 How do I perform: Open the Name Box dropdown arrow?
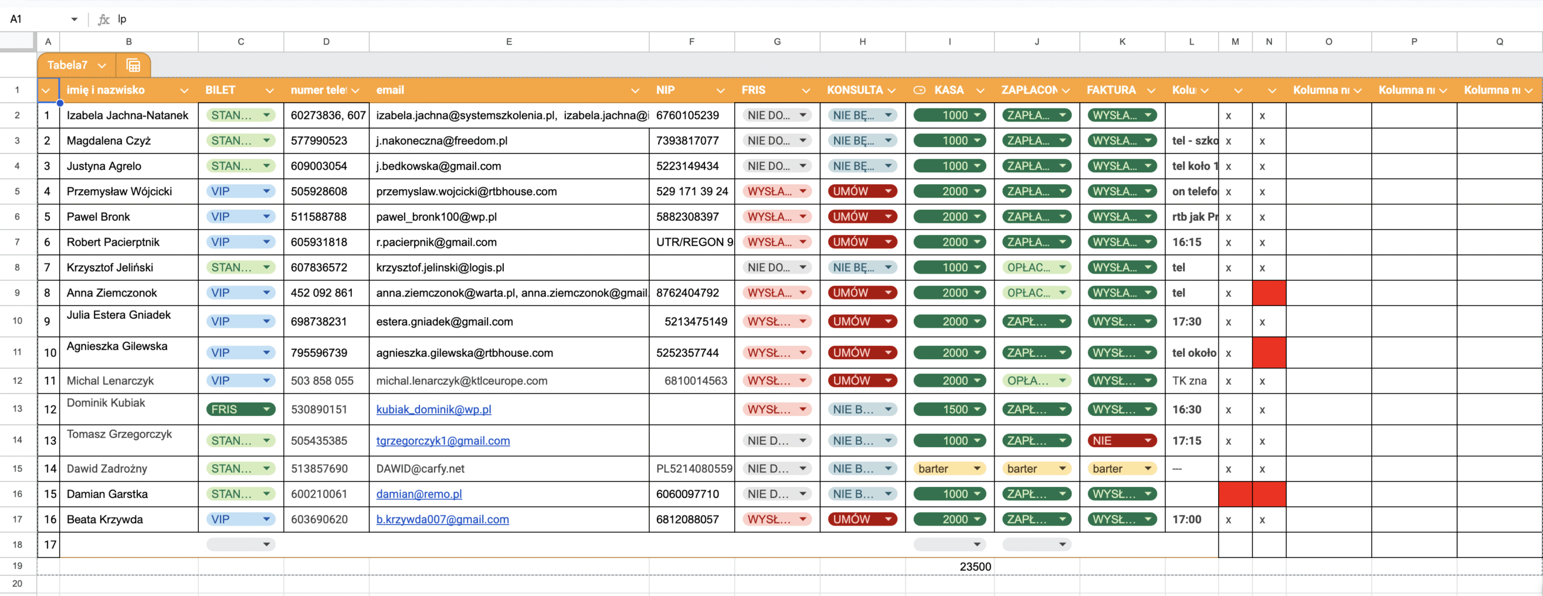tap(74, 19)
